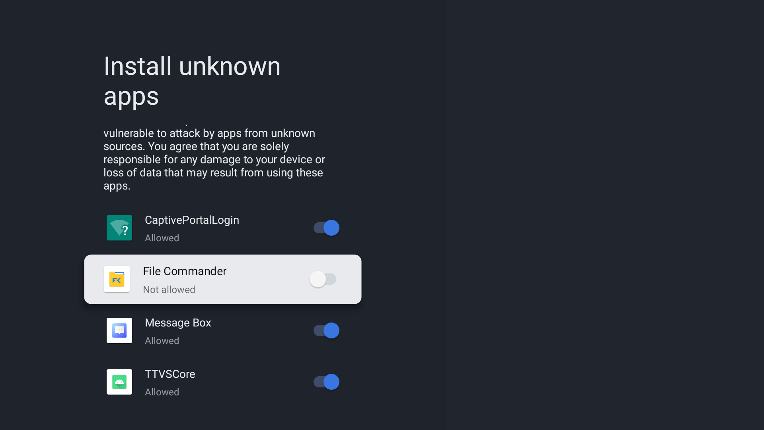The width and height of the screenshot is (764, 430).
Task: Disable the CaptivePortalLogin install toggle
Action: pos(326,228)
